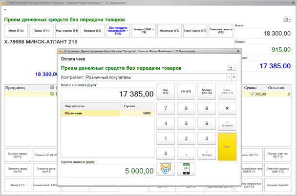Screen dimensions: 297x196
Task: Select cash payment Нал. (F6) on keypad
Action: click(166, 91)
